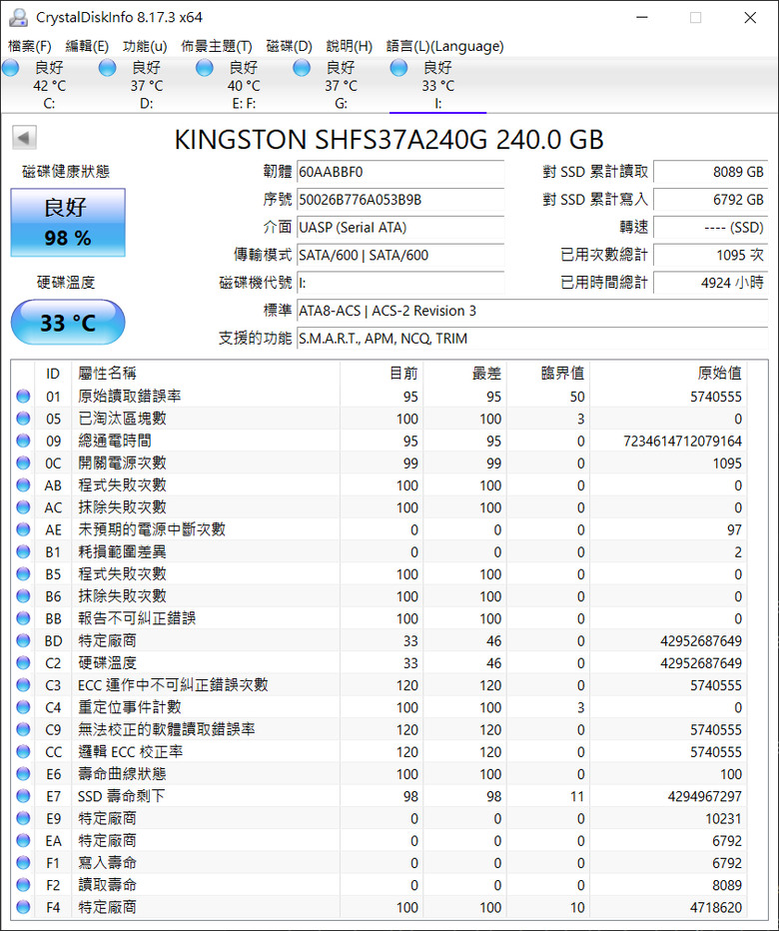Viewport: 779px width, 931px height.
Task: Click status orb for attribute E6 壽命曲線狀態
Action: point(23,773)
